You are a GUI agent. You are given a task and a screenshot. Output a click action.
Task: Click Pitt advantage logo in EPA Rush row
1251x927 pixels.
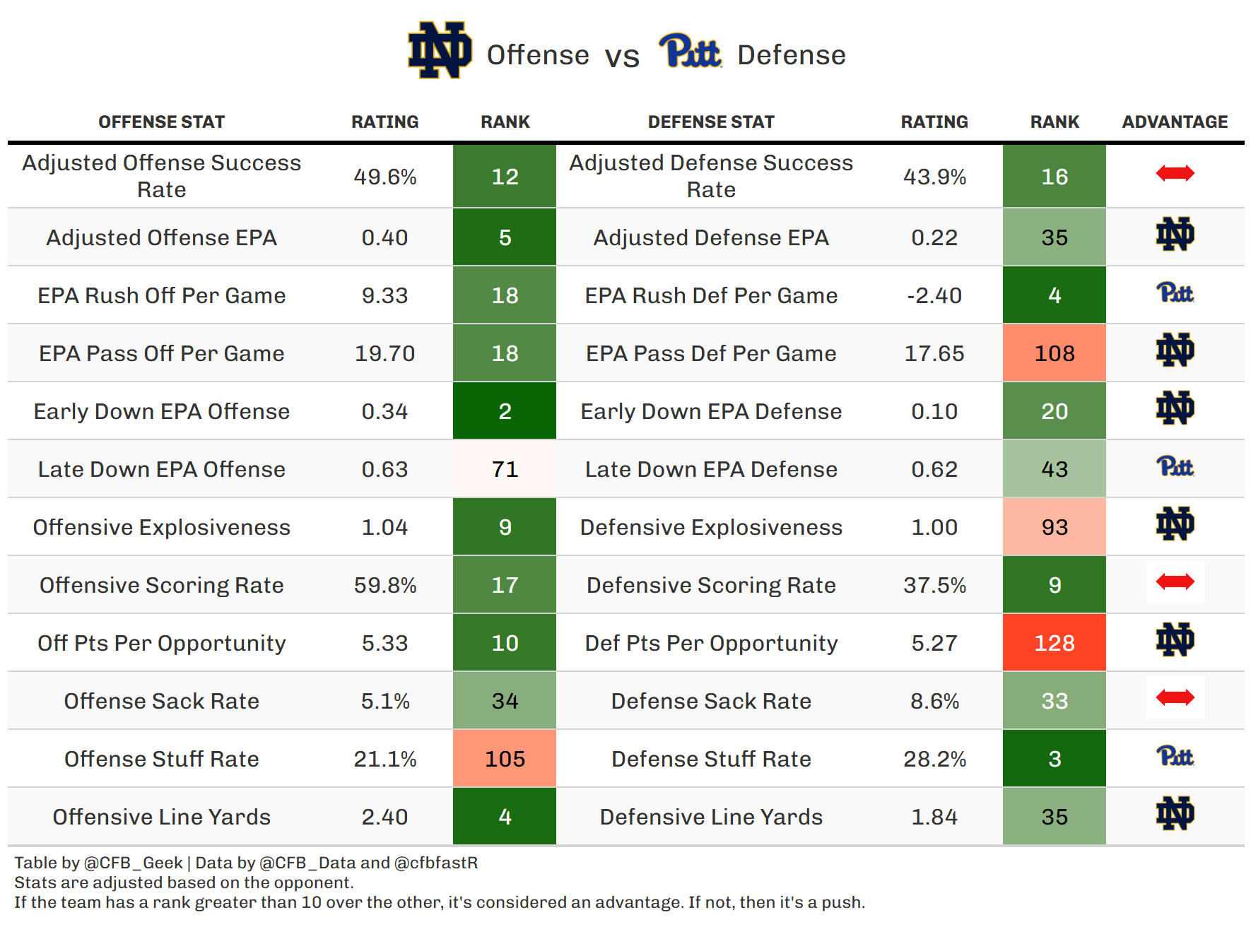tap(1175, 293)
